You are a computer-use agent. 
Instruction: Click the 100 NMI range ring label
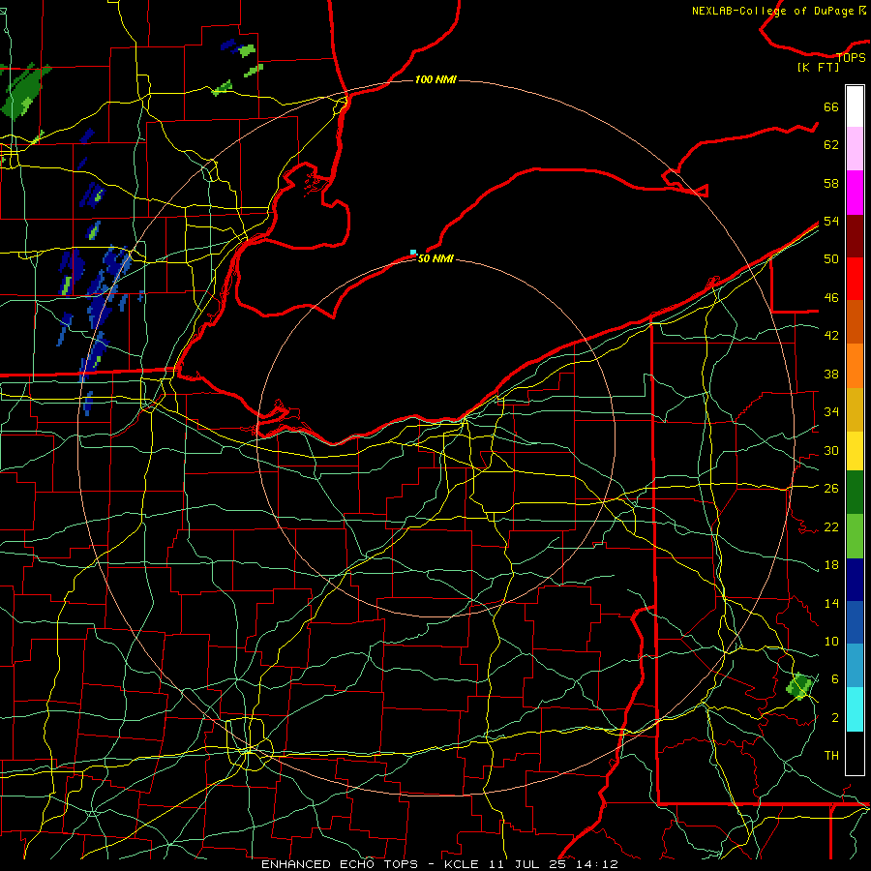[435, 79]
